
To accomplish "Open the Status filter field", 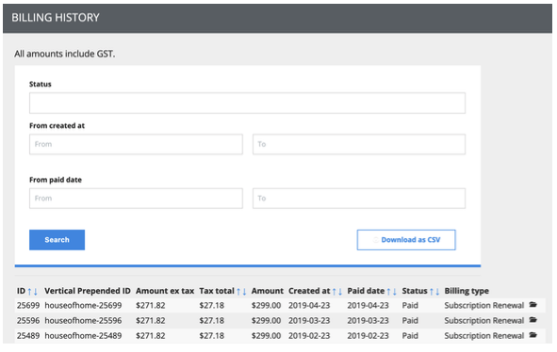I will pos(247,104).
